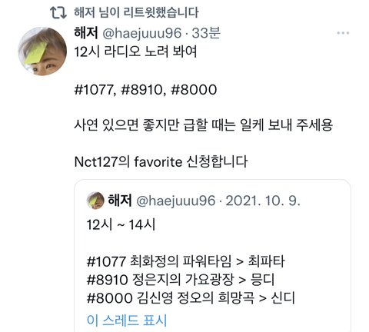Viewport: 369px width, 332px height.
Task: Open quoted tweet at '12시 ~ 14시' text
Action: pyautogui.click(x=121, y=224)
